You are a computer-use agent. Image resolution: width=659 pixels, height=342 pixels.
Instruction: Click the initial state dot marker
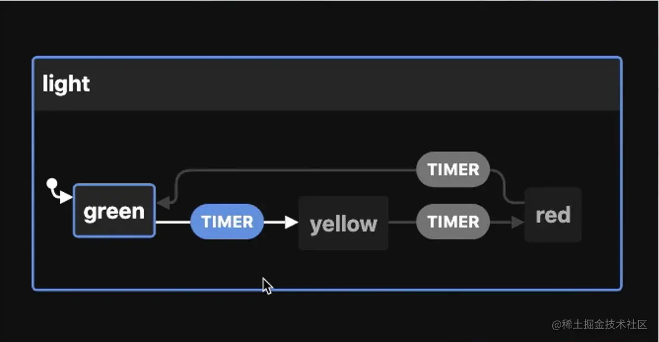[x=52, y=183]
